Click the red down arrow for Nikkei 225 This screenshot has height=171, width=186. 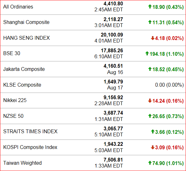click(150, 101)
